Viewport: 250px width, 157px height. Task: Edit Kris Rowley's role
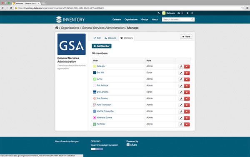click(181, 99)
